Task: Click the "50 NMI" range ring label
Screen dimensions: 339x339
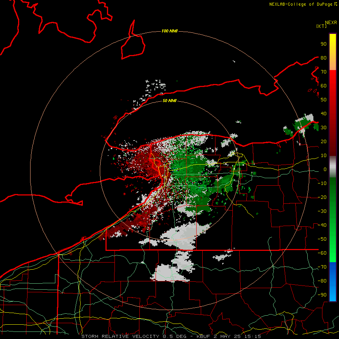Action: tap(169, 101)
